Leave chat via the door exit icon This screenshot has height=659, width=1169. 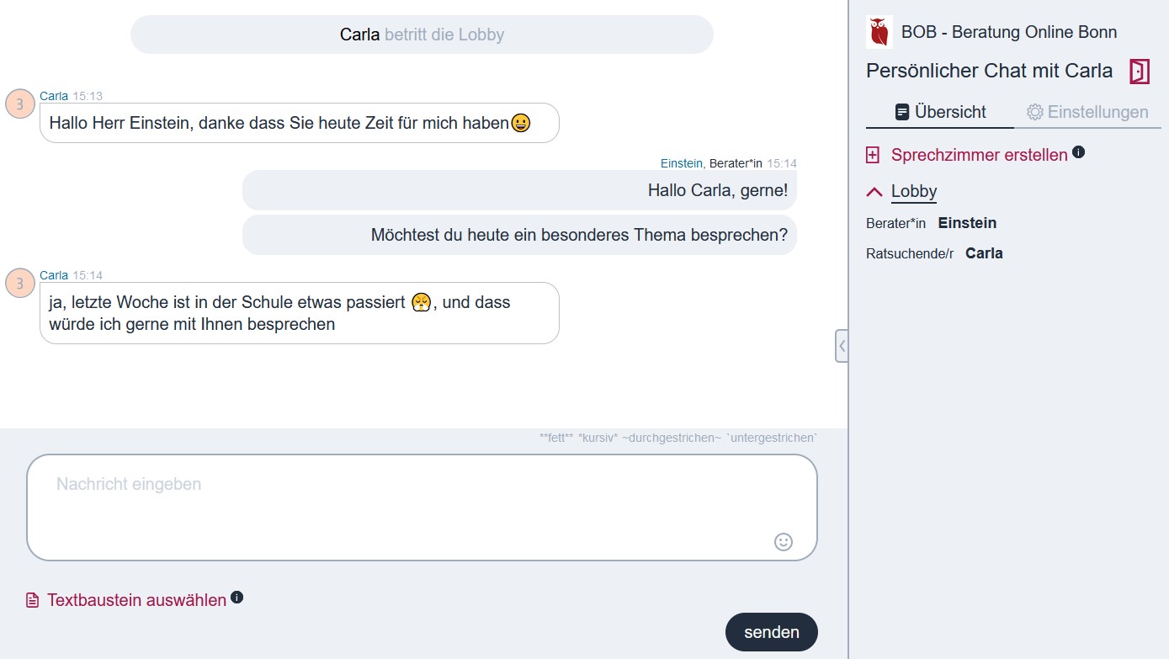point(1140,71)
